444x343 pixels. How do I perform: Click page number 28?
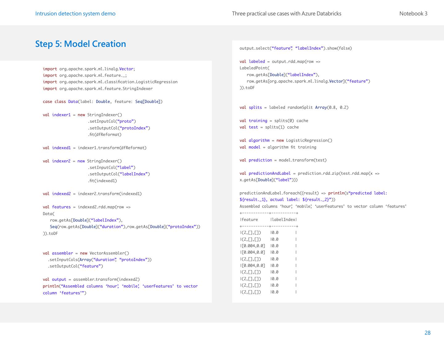click(x=427, y=333)
